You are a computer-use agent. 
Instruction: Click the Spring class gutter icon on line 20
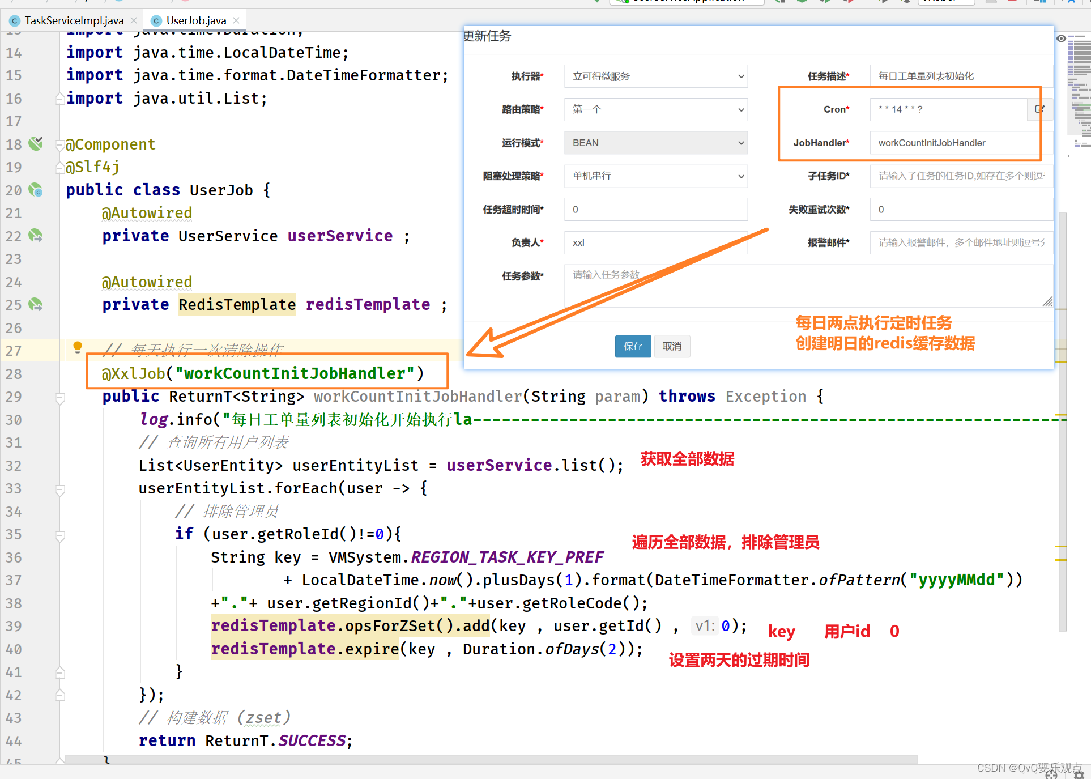36,190
